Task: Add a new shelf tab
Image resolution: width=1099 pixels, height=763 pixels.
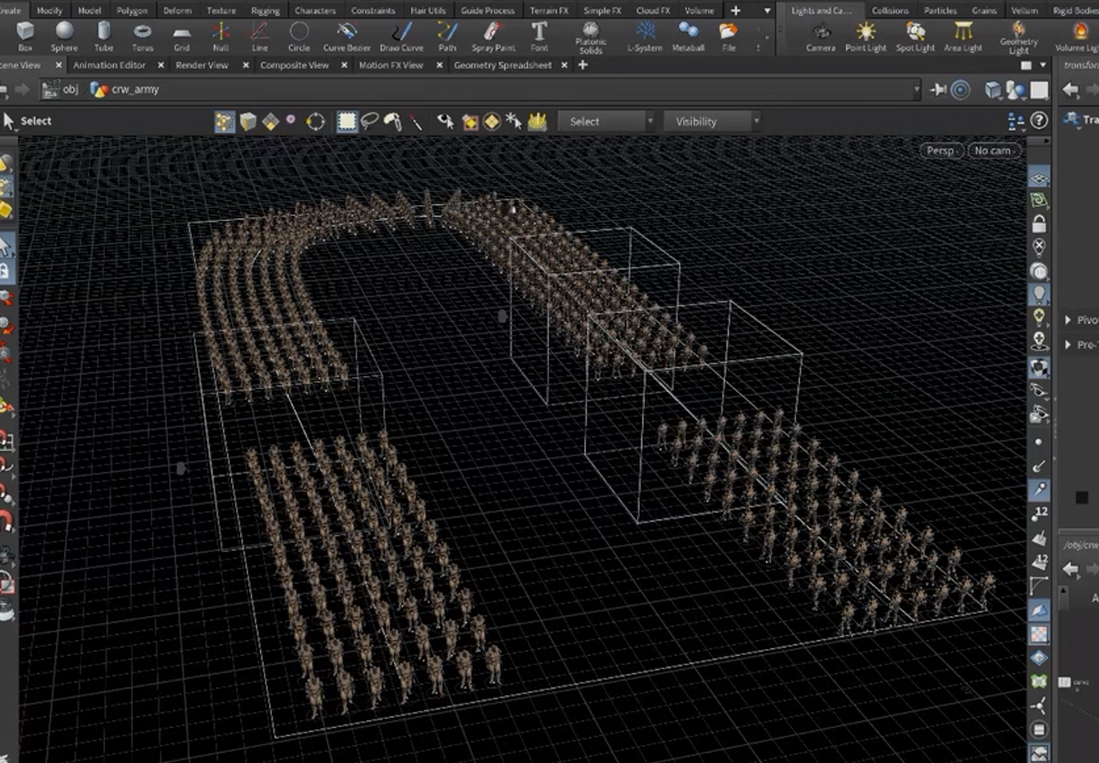Action: point(735,10)
